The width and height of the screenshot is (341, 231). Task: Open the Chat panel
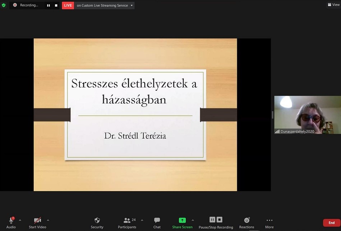(x=157, y=220)
